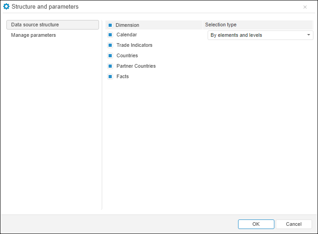Toggle the Facts dimension checkbox
The width and height of the screenshot is (318, 234).
coord(110,76)
